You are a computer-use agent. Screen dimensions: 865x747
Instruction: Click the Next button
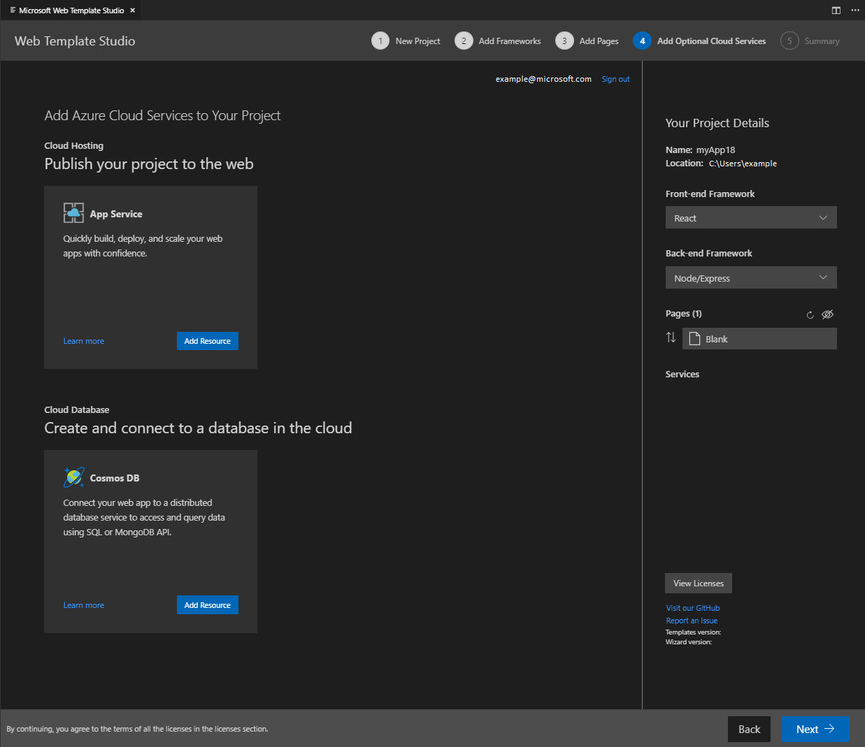pyautogui.click(x=815, y=729)
